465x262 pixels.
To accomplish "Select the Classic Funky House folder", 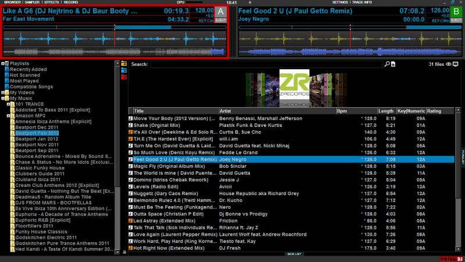I will [x=40, y=168].
